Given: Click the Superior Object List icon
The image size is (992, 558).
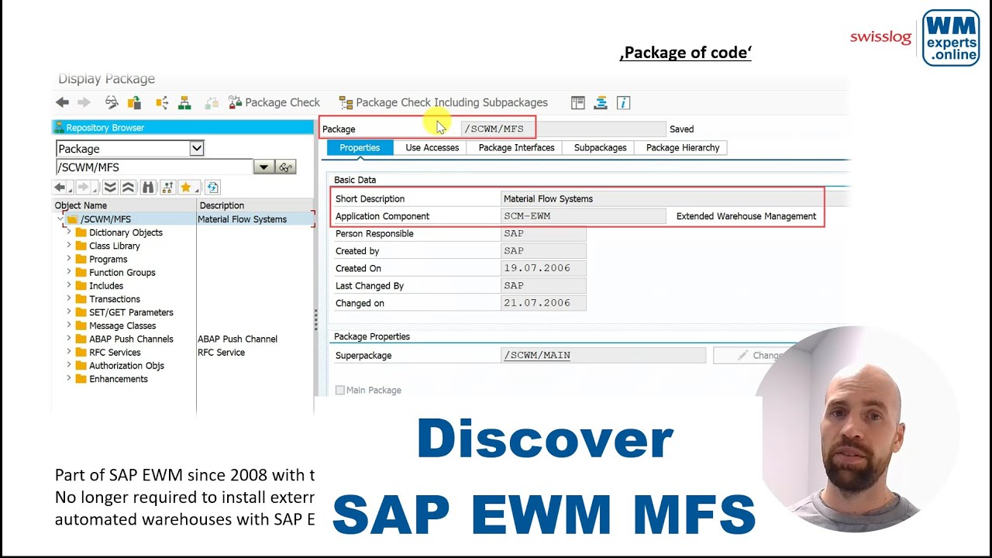Looking at the screenshot, I should click(167, 188).
